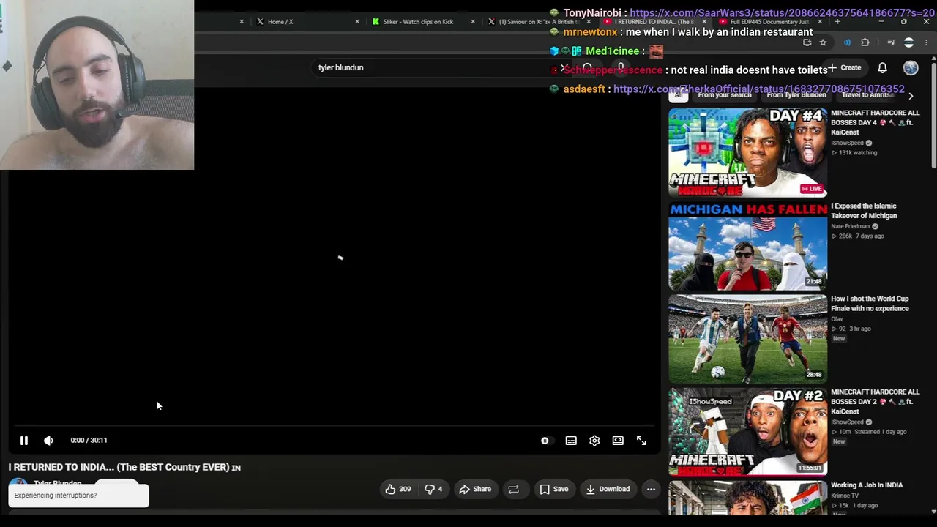Click the 0:00 / 30:11 time display

click(89, 441)
